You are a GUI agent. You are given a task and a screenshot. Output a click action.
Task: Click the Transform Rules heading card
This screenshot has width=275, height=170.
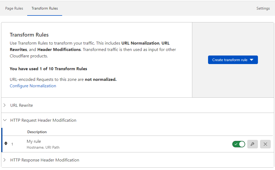[29, 35]
